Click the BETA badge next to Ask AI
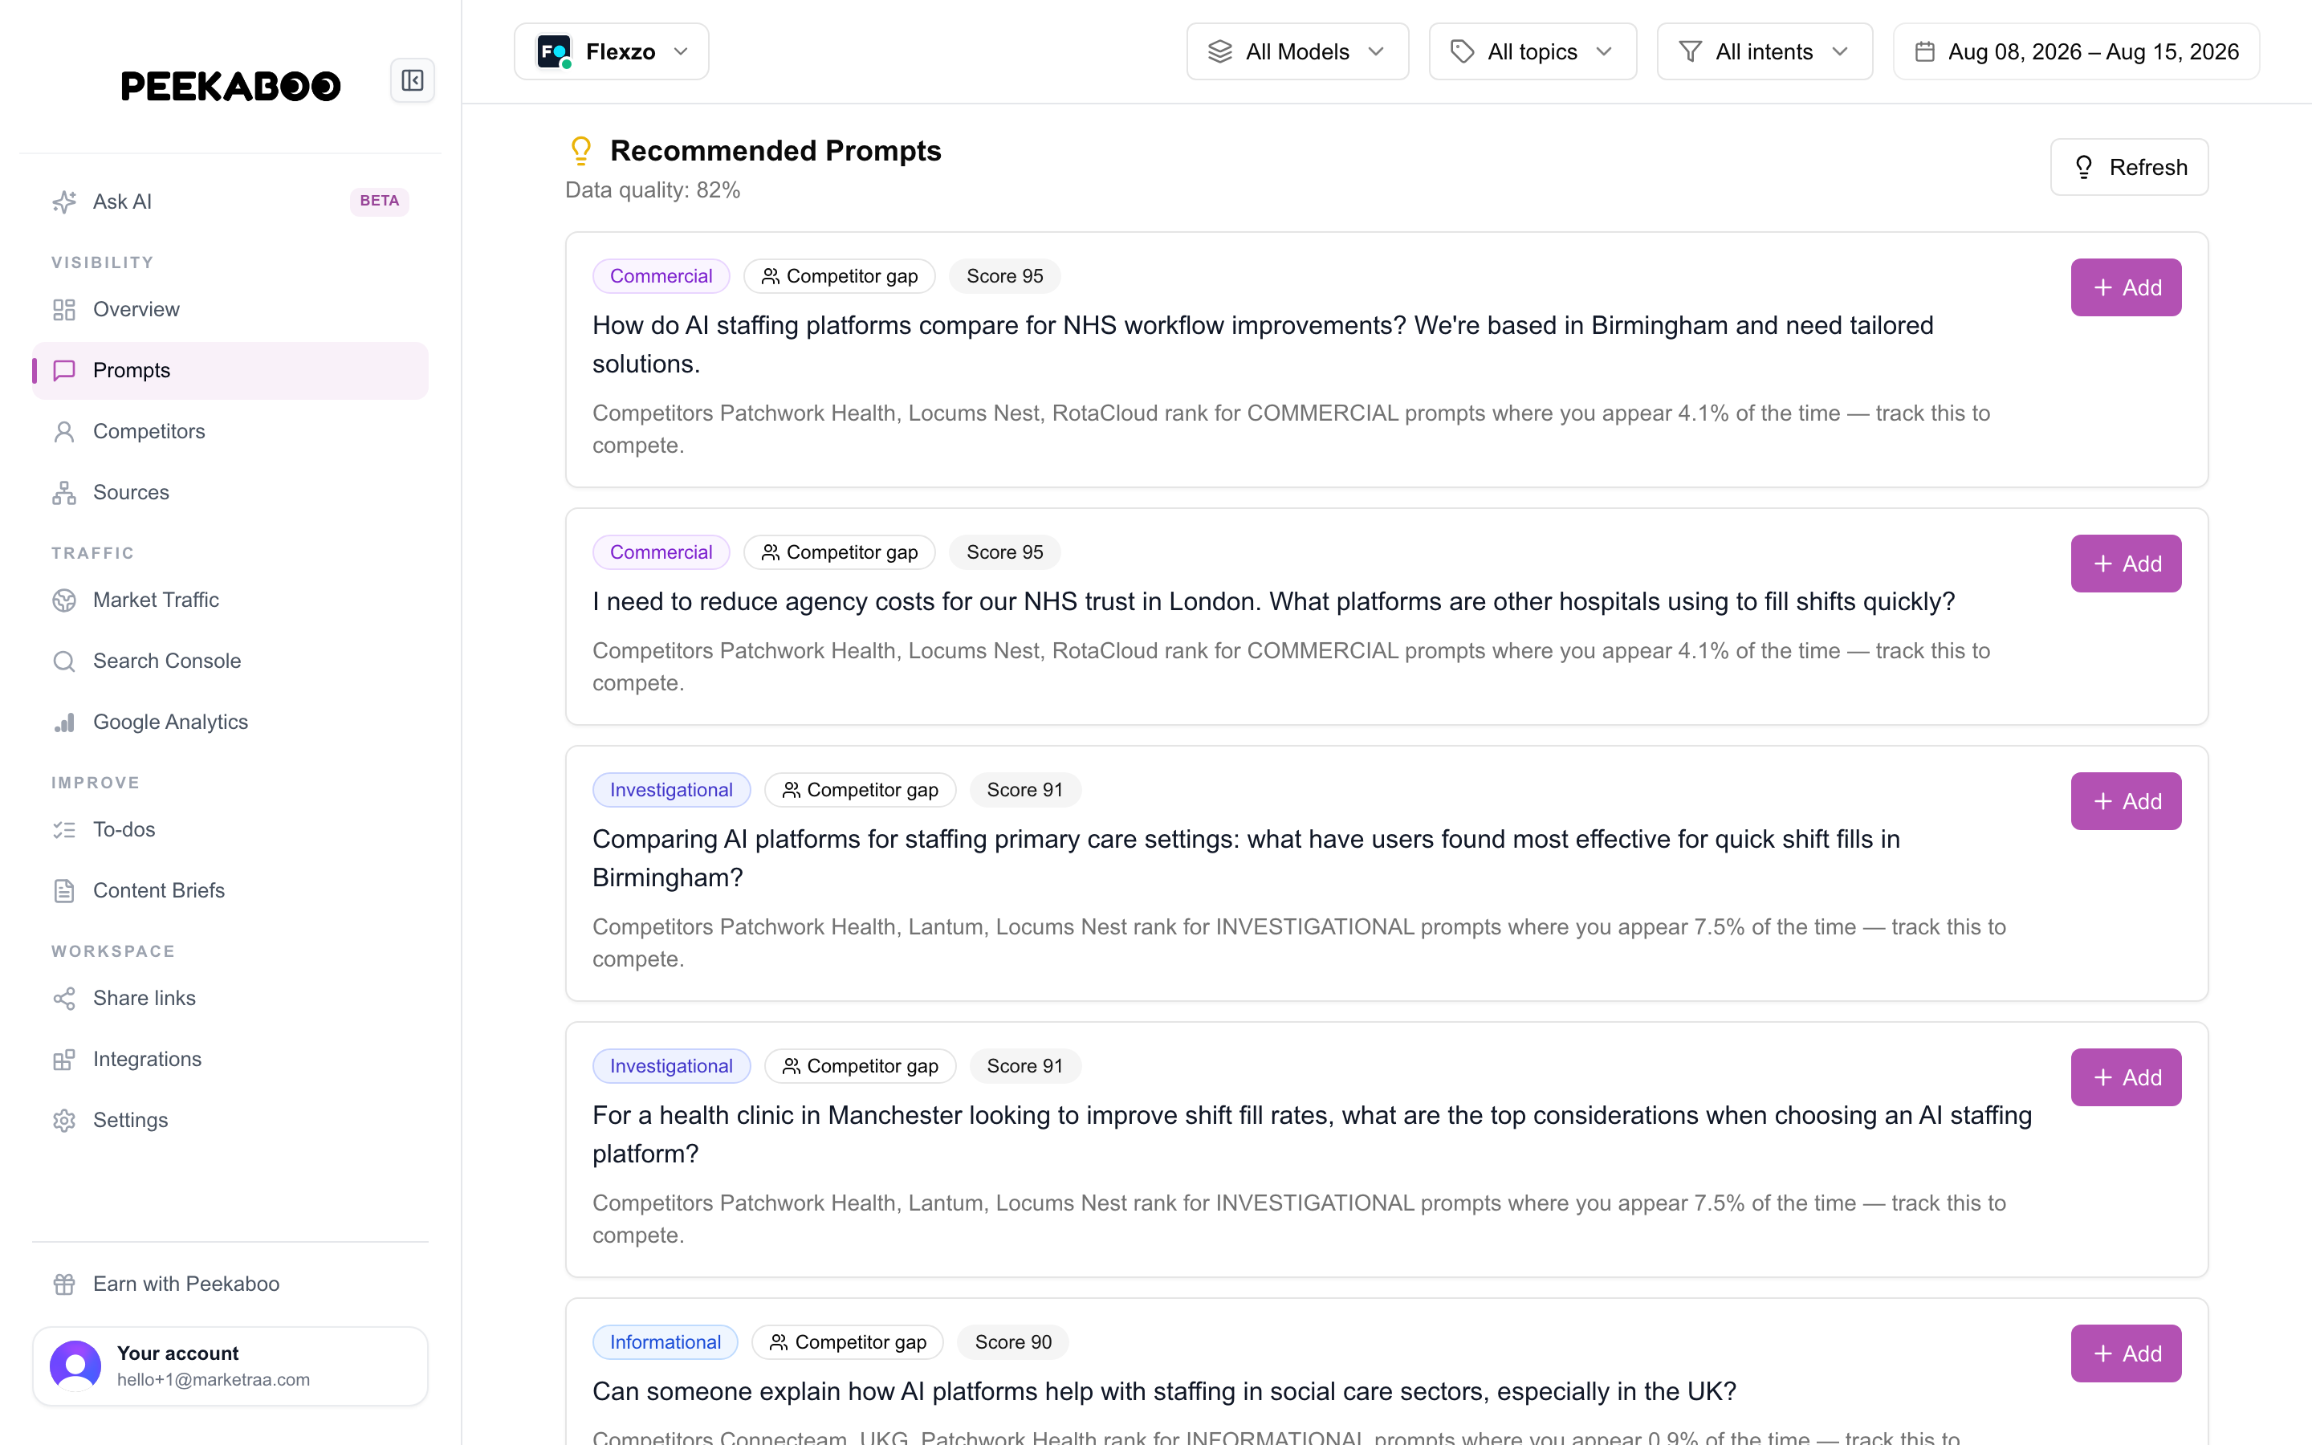The width and height of the screenshot is (2312, 1445). (379, 201)
